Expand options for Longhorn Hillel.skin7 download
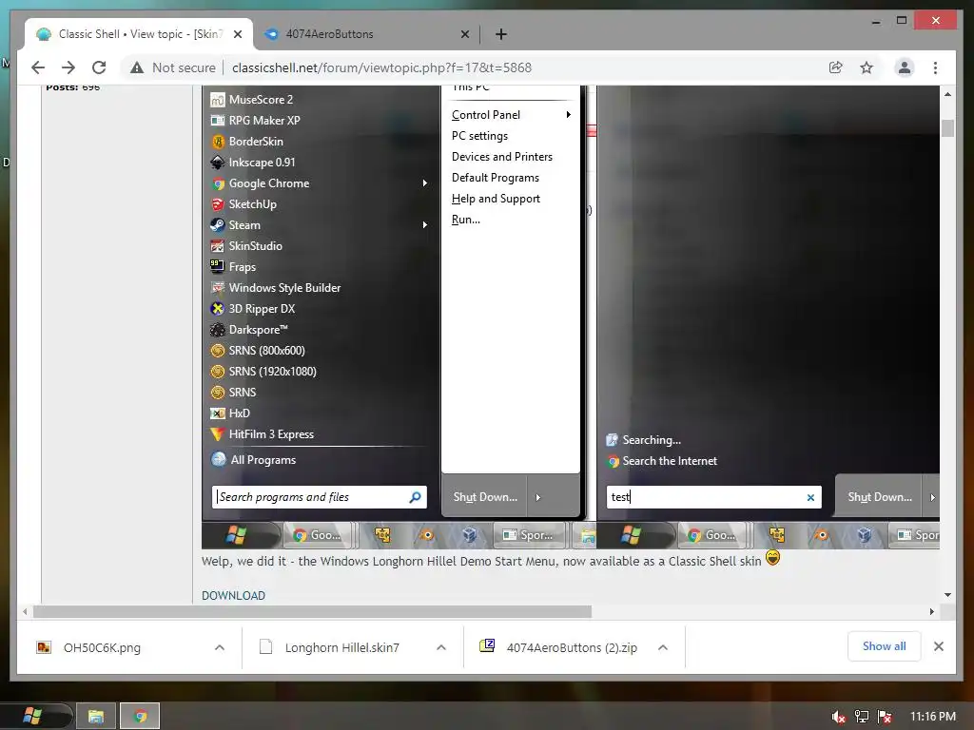 pyautogui.click(x=441, y=647)
